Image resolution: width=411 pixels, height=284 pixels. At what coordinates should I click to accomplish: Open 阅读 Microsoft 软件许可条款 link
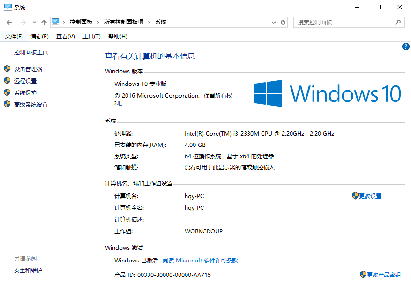[x=200, y=261]
